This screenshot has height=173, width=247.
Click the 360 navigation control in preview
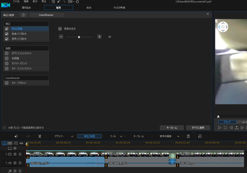point(223,27)
